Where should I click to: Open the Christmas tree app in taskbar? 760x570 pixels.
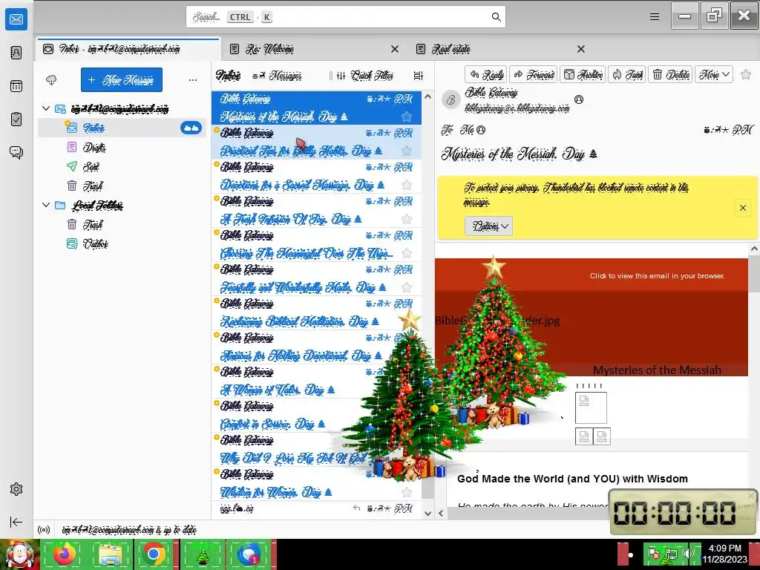(x=202, y=554)
